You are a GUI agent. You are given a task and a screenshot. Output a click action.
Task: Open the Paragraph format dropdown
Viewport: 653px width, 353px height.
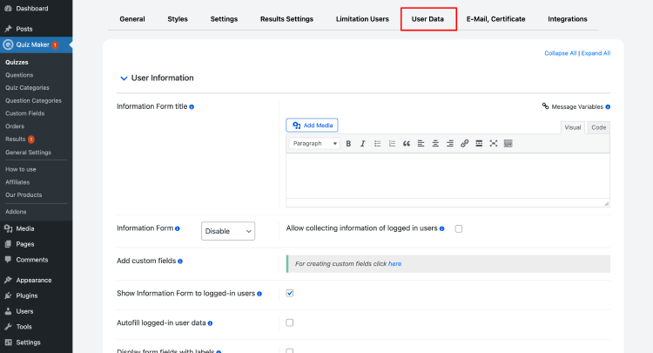click(314, 143)
